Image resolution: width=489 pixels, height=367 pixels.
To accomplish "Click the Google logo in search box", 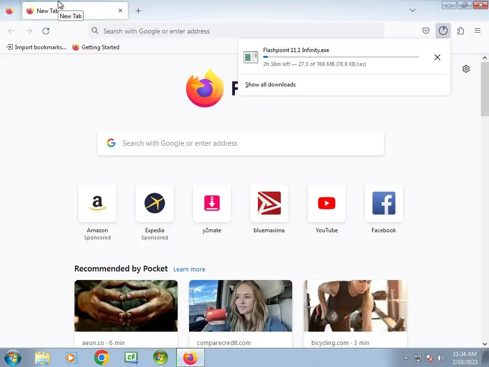I will 111,143.
